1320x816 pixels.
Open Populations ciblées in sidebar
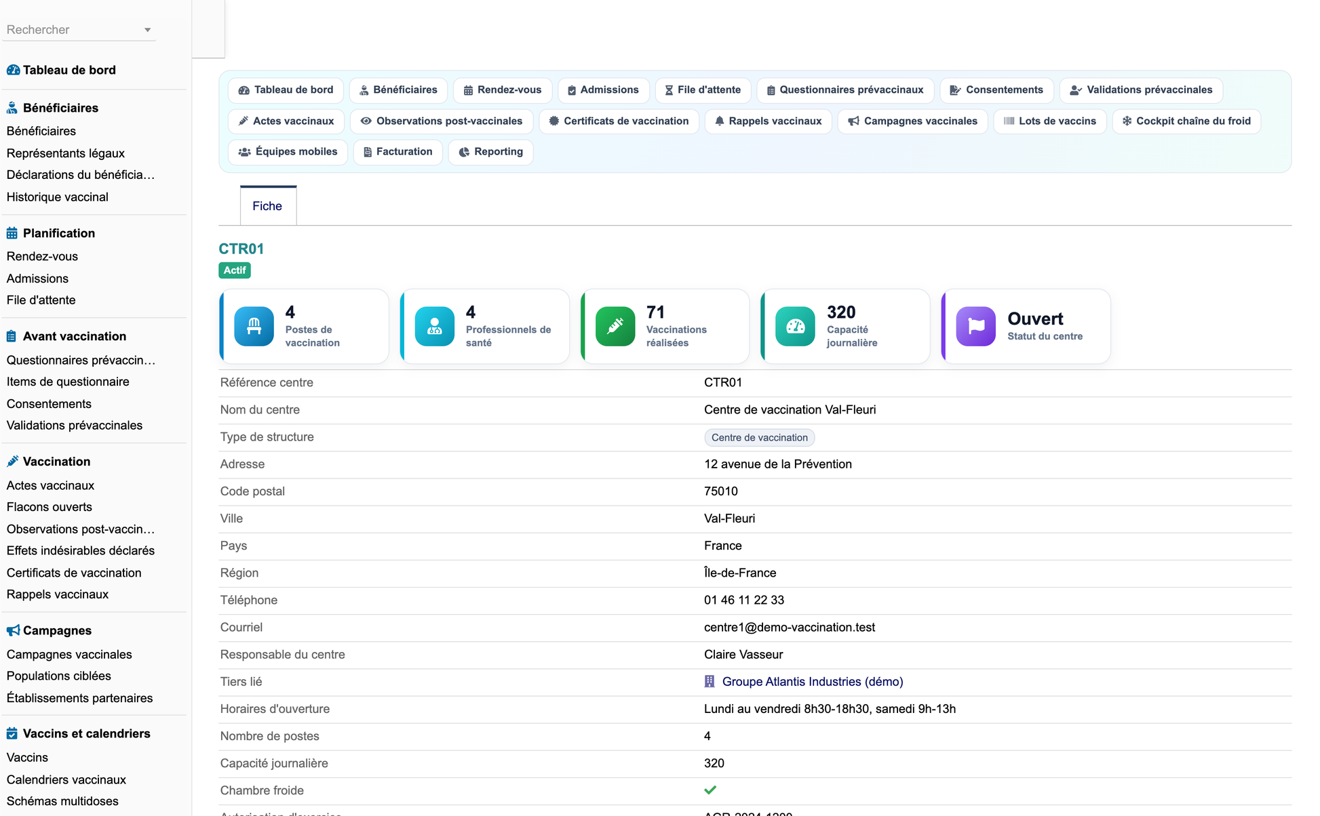pyautogui.click(x=59, y=676)
